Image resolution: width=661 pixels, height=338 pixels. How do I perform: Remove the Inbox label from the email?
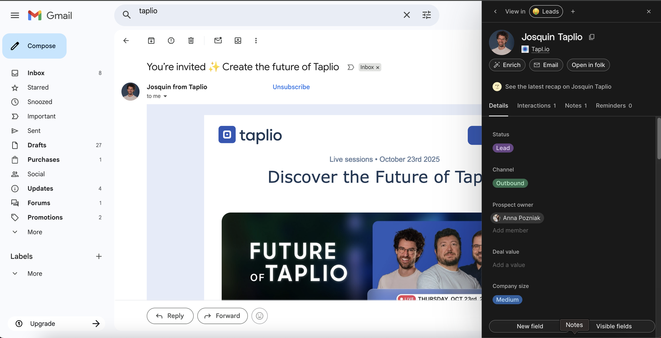tap(378, 67)
